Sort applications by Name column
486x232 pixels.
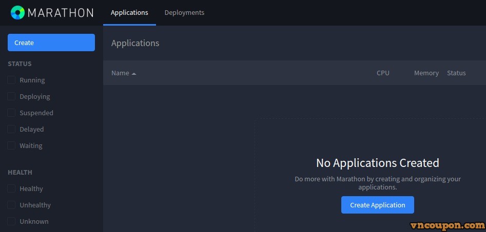point(120,73)
